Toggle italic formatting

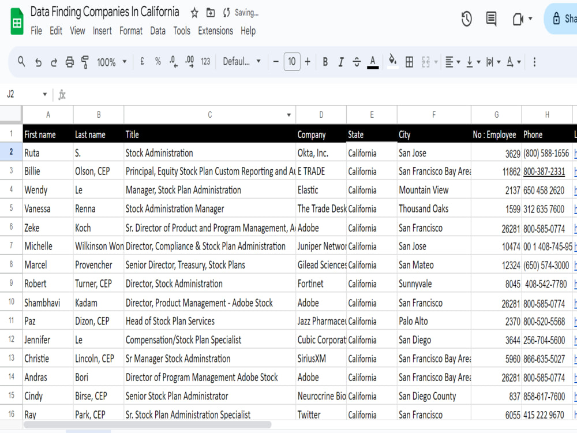(x=341, y=61)
